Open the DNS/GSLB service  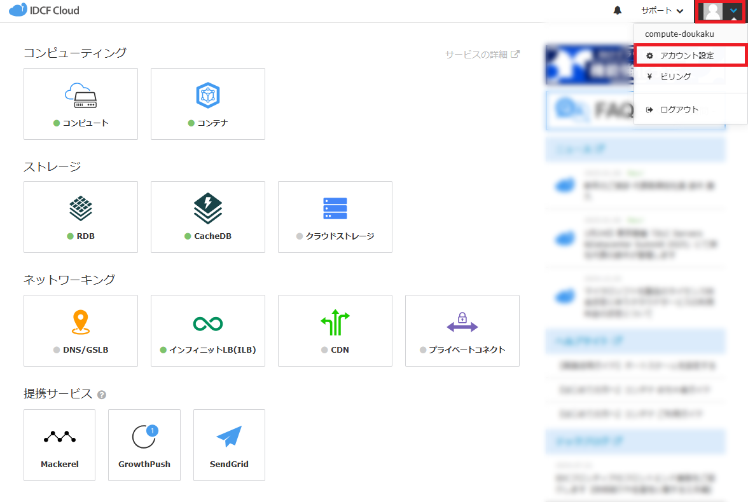pyautogui.click(x=81, y=330)
